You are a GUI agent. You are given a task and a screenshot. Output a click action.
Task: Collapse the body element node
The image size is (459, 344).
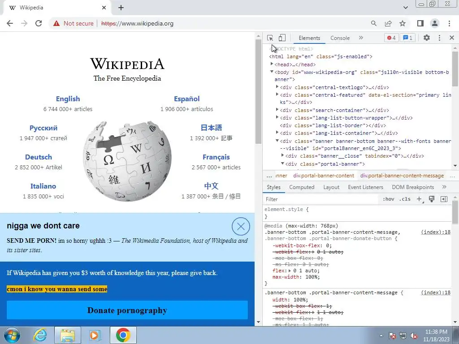272,72
